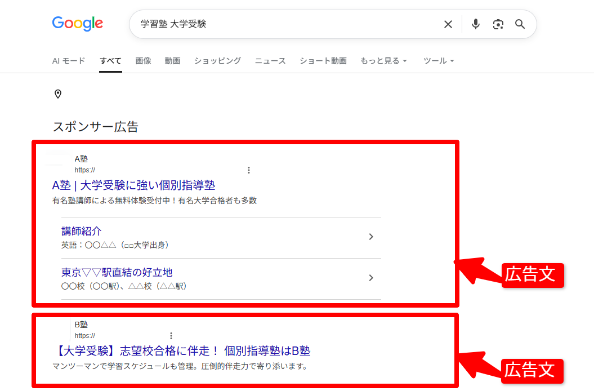
Task: Open the ニュース tab
Action: [270, 61]
